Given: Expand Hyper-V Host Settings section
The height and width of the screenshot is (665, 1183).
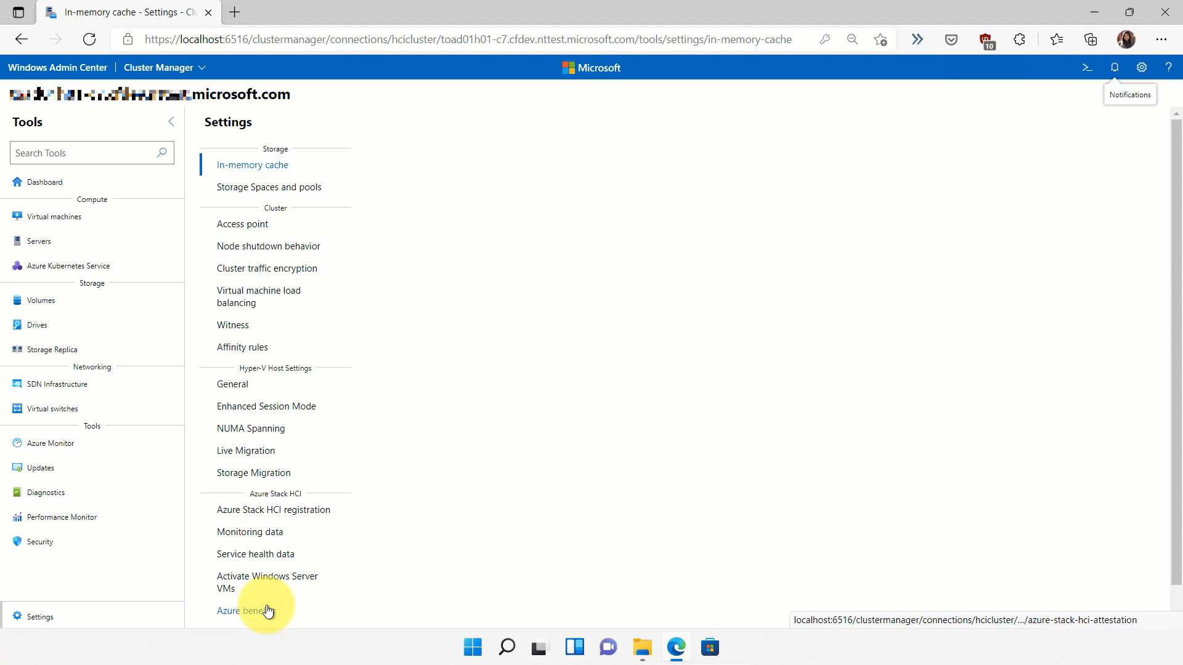Looking at the screenshot, I should [275, 368].
